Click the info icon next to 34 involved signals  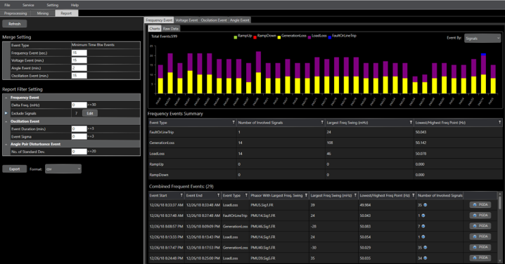coord(425,258)
